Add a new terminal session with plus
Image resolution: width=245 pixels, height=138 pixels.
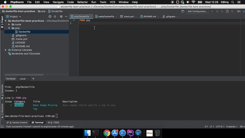click(33, 79)
